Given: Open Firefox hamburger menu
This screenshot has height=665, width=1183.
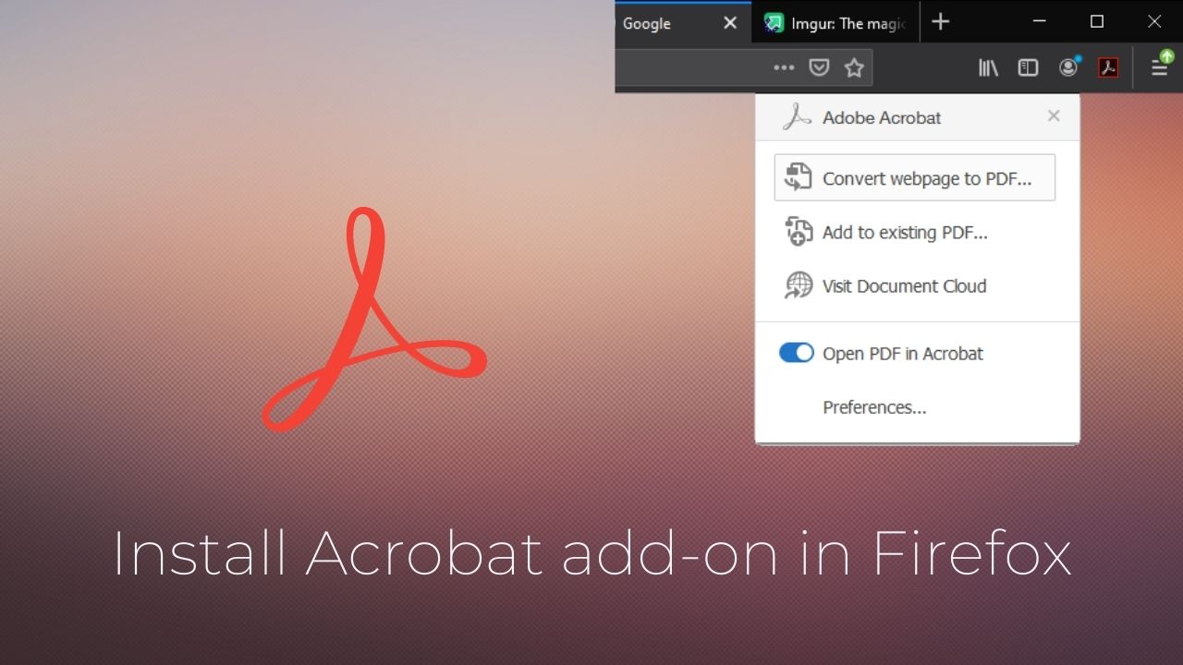Looking at the screenshot, I should (x=1160, y=66).
